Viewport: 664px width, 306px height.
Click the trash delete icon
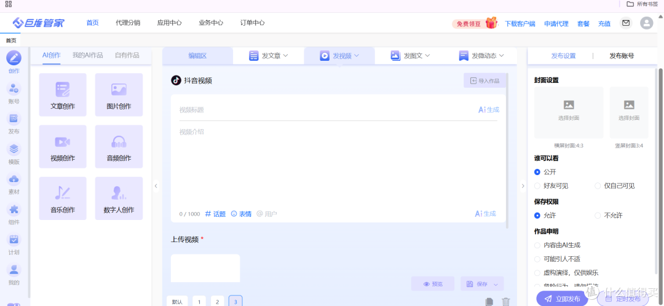pos(505,302)
